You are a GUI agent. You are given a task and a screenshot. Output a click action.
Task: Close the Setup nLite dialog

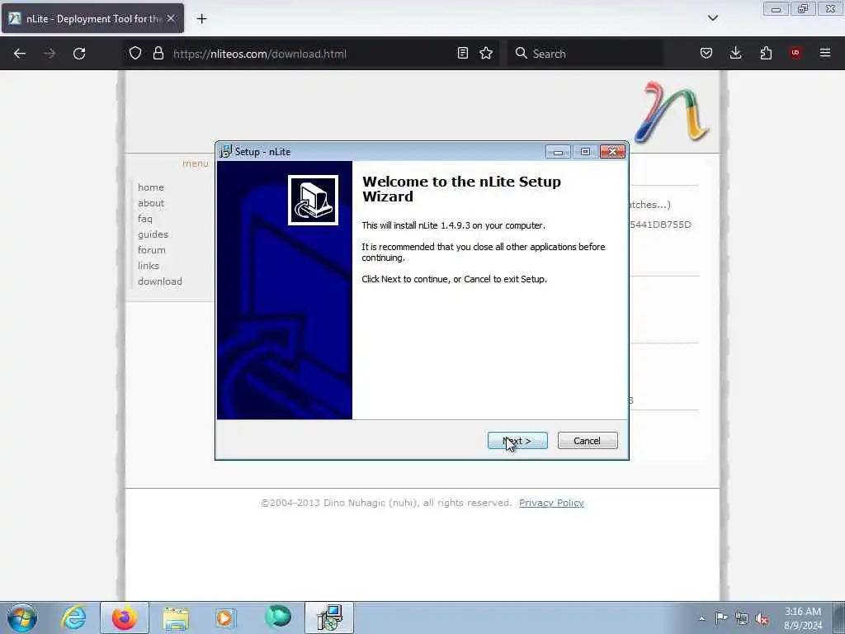(x=613, y=152)
